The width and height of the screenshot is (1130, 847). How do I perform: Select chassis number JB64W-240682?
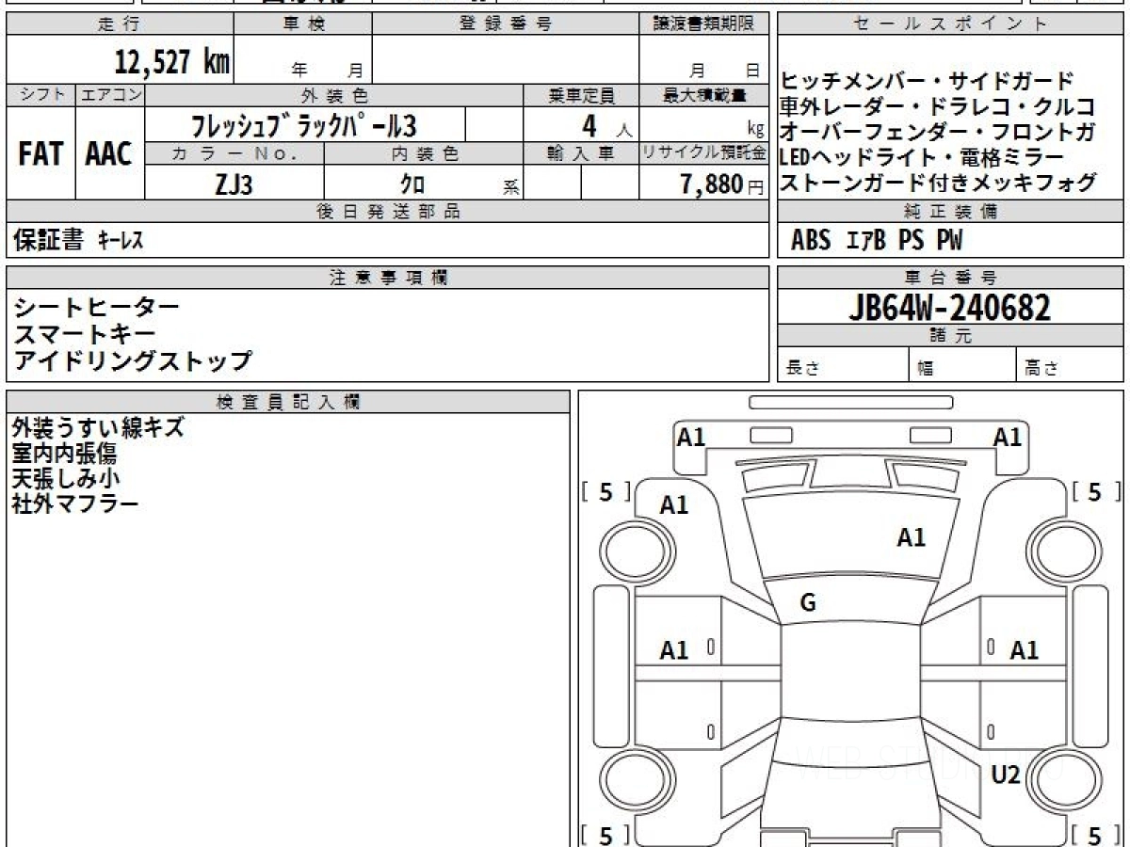coord(950,307)
